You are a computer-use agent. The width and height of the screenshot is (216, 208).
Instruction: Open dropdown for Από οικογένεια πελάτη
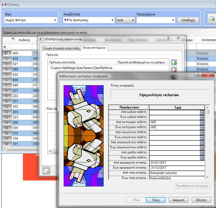click(x=202, y=133)
